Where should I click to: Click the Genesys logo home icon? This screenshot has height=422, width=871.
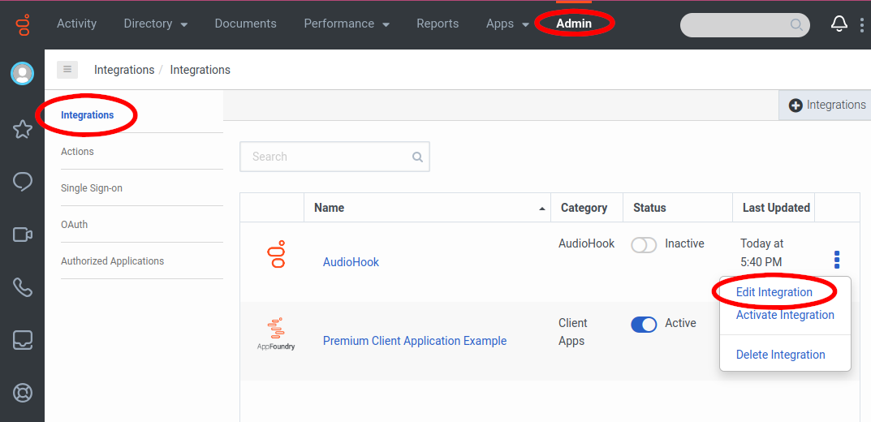coord(23,24)
